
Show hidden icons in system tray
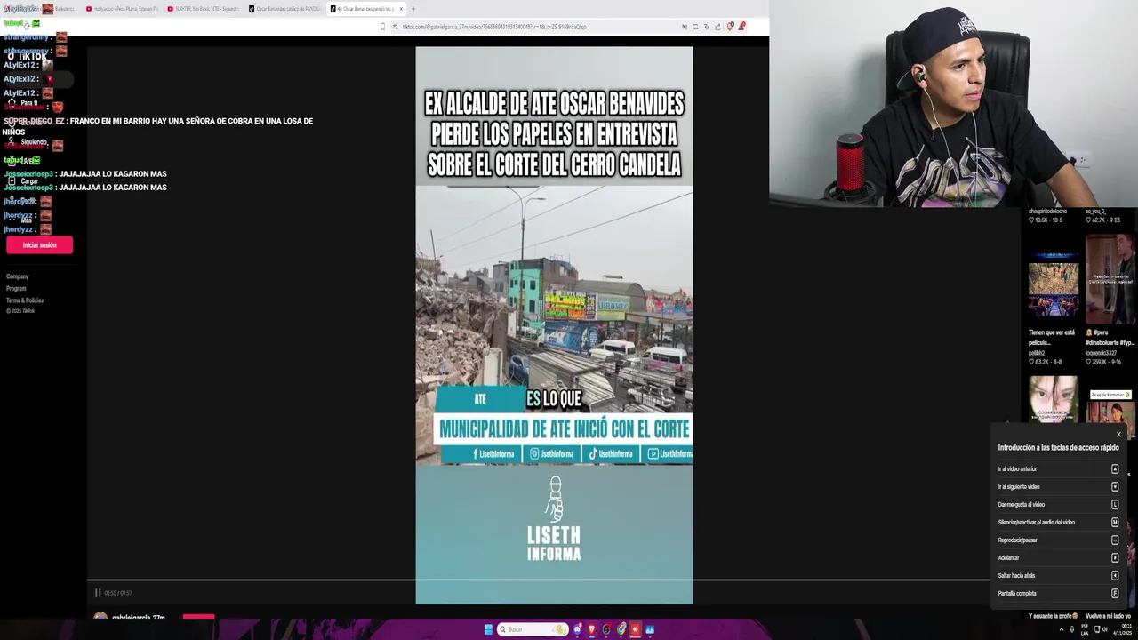point(1062,629)
